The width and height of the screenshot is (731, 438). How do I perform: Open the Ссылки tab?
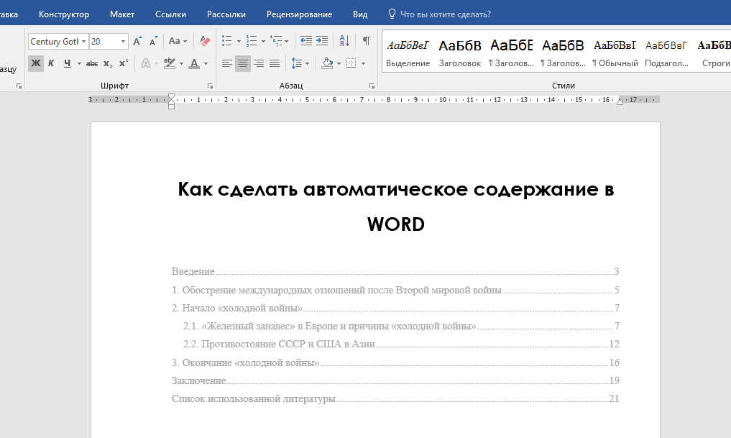click(x=170, y=14)
